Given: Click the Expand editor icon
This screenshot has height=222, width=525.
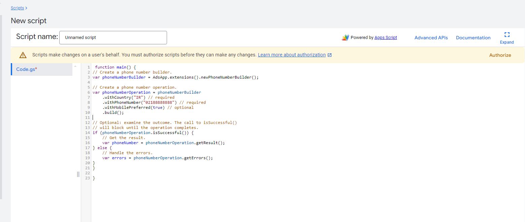Looking at the screenshot, I should coord(507,35).
